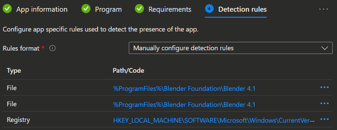Click the Path/Code column header

coord(128,70)
